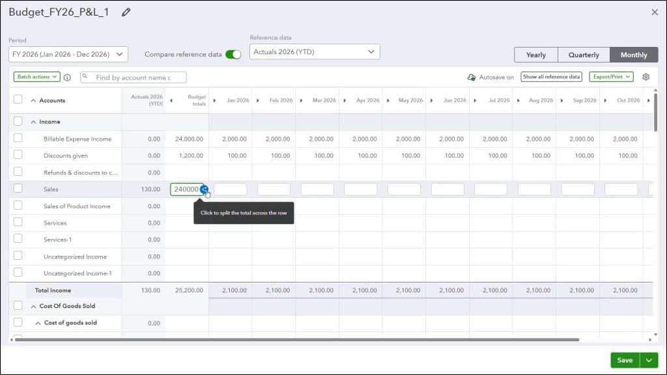Screen dimensions: 667x375
Task: Check the Income section checkbox
Action: [x=18, y=121]
